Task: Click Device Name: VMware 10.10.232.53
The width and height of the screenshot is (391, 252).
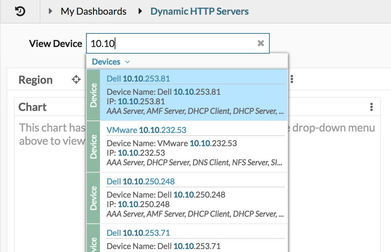Action: point(172,143)
